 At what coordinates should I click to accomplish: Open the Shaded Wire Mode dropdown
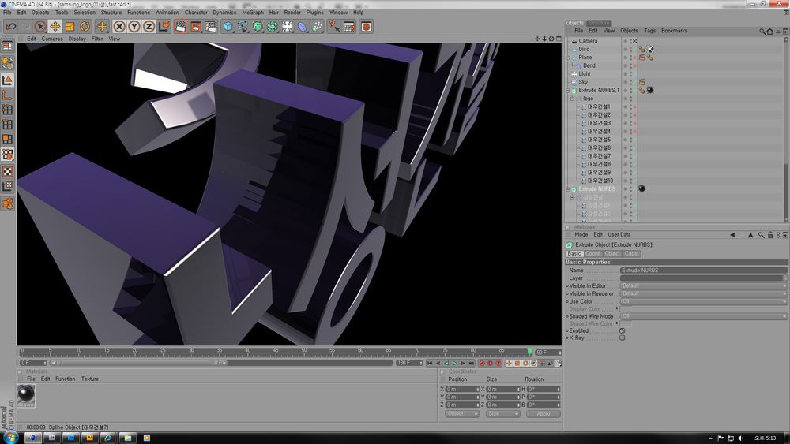(x=703, y=316)
